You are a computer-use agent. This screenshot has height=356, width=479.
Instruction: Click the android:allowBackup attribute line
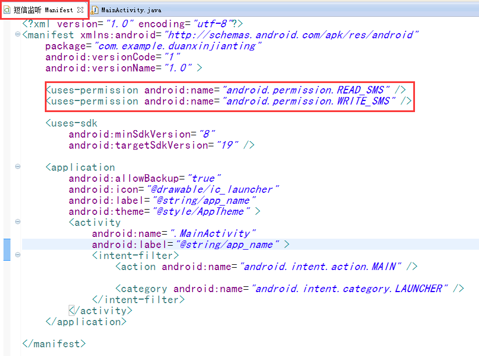point(145,178)
